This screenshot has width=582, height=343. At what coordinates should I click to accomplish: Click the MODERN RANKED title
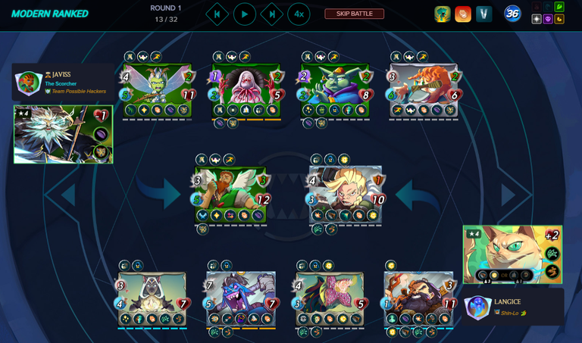point(50,14)
